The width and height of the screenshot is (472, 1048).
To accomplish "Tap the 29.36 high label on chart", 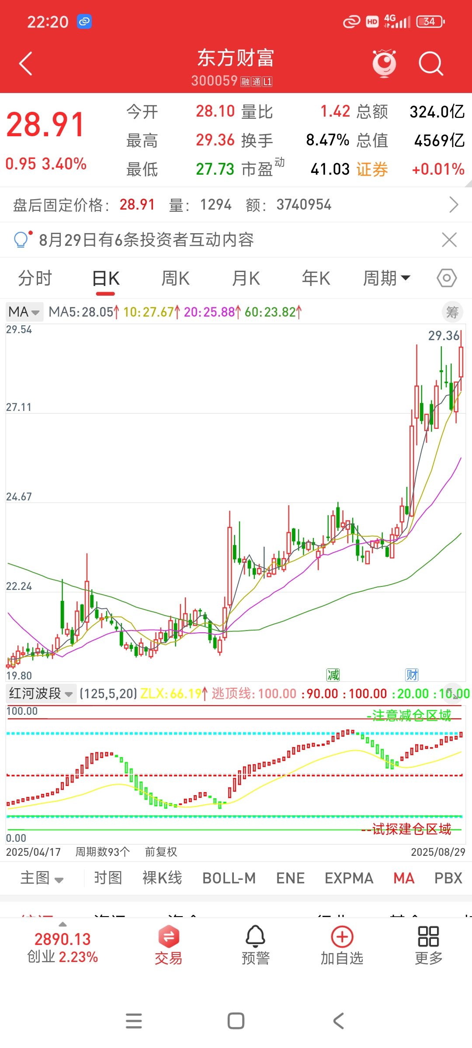I will pyautogui.click(x=444, y=335).
